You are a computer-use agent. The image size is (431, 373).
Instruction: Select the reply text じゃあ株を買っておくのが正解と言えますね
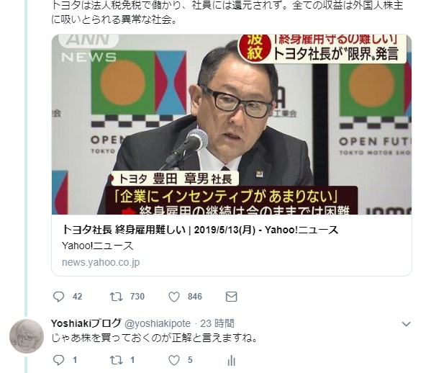click(155, 338)
